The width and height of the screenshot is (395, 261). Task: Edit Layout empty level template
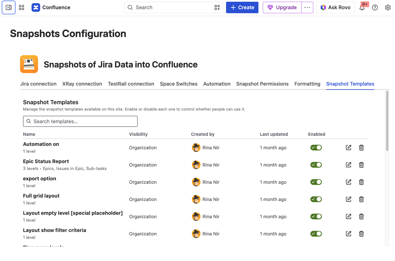point(349,216)
